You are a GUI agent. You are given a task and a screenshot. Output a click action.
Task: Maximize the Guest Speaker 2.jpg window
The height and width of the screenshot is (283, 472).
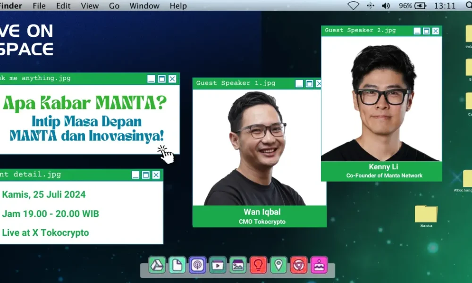[426, 31]
